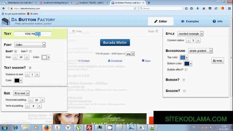Click the Firefox back arrow button
Screen dimensions: 233x131
pos(4,8)
